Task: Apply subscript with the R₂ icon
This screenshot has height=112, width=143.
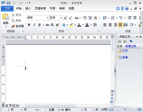Action: click(x=53, y=25)
